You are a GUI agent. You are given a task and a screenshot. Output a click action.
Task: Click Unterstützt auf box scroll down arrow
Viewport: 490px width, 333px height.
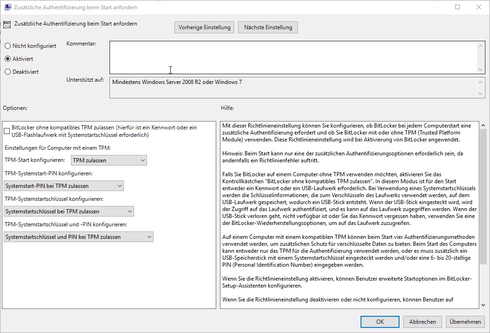coord(480,94)
